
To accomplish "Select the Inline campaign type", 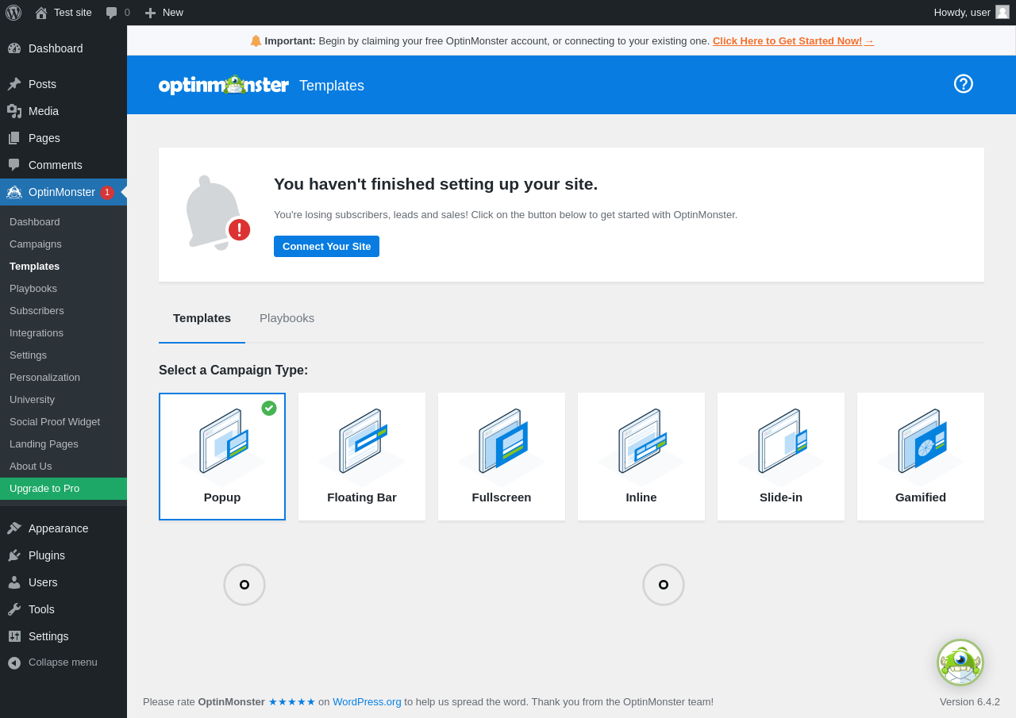I will [641, 456].
